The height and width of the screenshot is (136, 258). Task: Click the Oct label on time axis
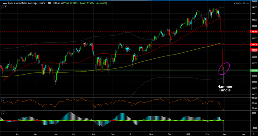click(x=131, y=134)
